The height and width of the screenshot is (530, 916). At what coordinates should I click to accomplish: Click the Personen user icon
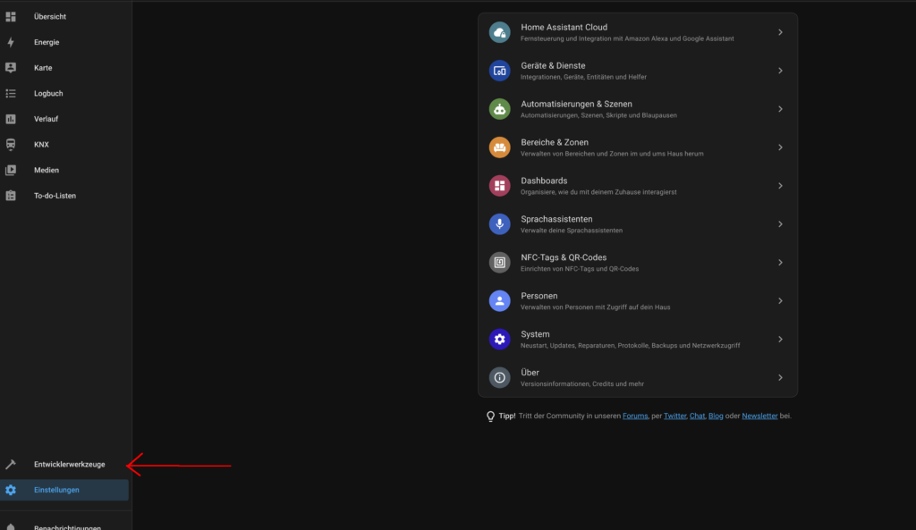coord(499,301)
